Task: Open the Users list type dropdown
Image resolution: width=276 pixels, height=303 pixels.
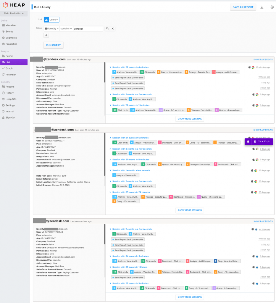Action: 54,20
